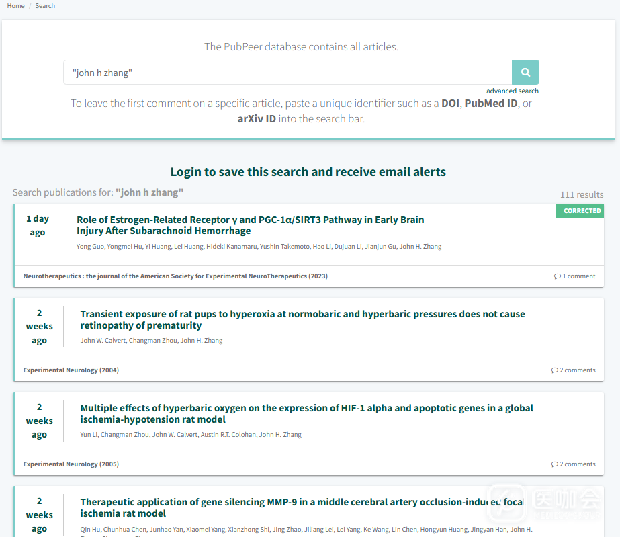Image resolution: width=620 pixels, height=537 pixels.
Task: Click the author list starting with Yong Guo
Action: click(259, 247)
